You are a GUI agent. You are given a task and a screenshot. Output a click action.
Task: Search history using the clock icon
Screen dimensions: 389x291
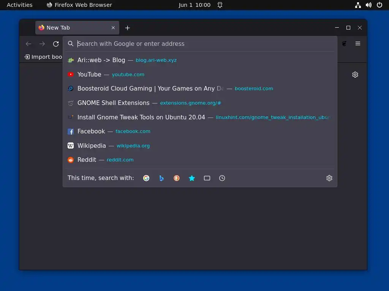point(222,178)
